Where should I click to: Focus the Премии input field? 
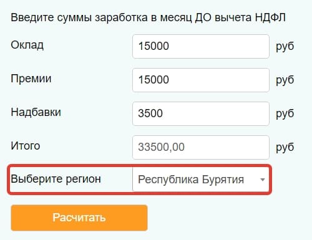pos(201,80)
